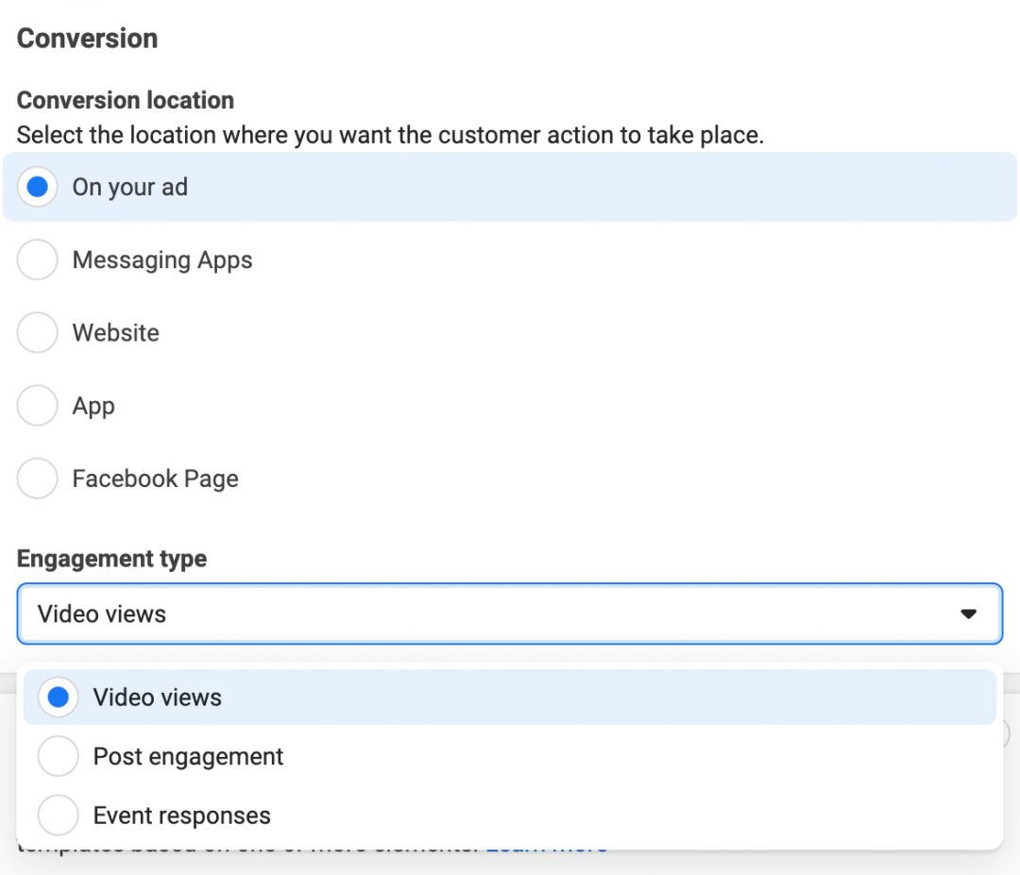Choose the Post engagement radio circle
This screenshot has width=1020, height=875.
(58, 756)
